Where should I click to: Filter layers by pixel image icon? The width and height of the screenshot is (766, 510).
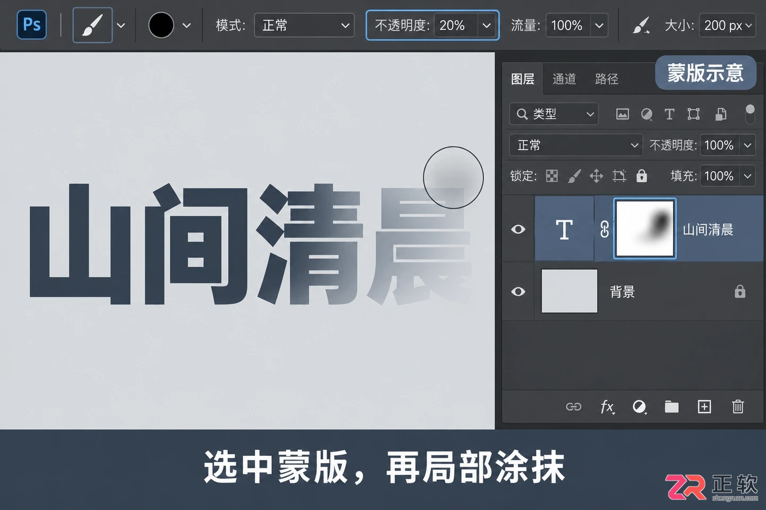tap(622, 114)
